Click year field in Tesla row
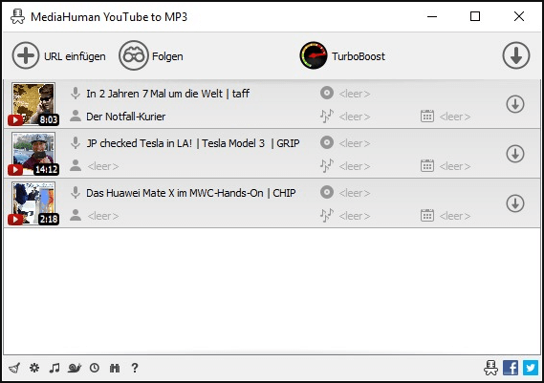 point(455,166)
